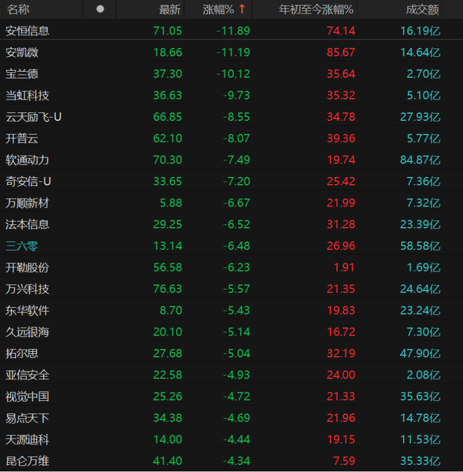Click change value -5.14 for 久远银海

click(x=236, y=332)
